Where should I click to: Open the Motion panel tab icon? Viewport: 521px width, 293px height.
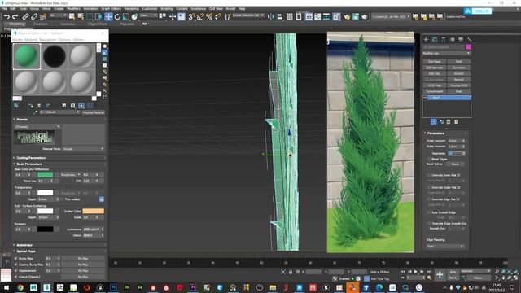pyautogui.click(x=452, y=39)
